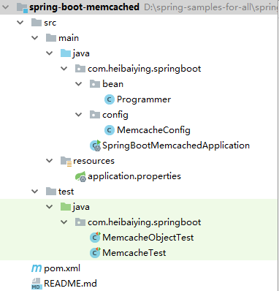Click the MemcacheConfig class icon
Image resolution: width=279 pixels, height=291 pixels.
(110, 130)
